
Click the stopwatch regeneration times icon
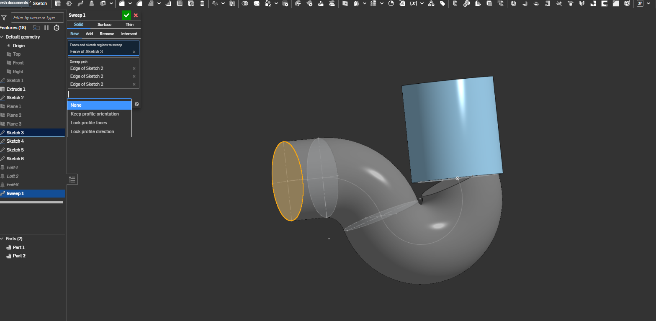pyautogui.click(x=57, y=28)
